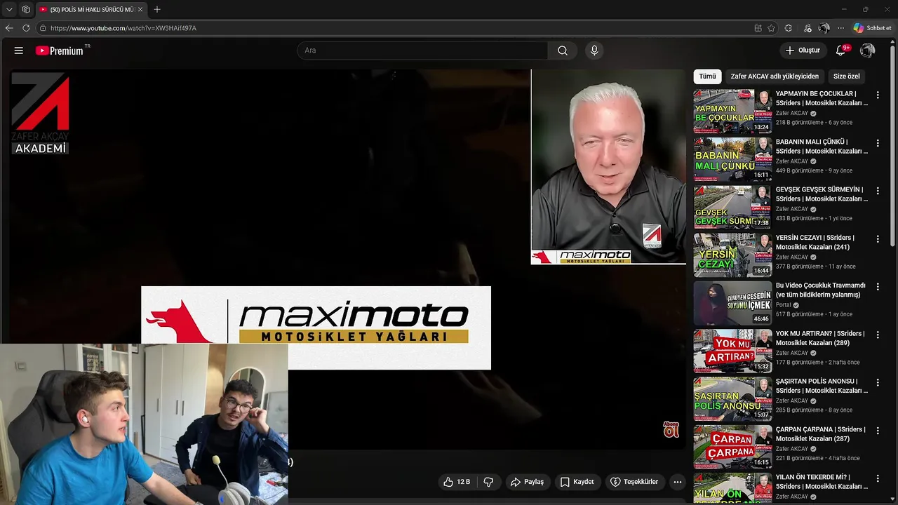The height and width of the screenshot is (505, 898).
Task: Open options menu for ÇARPAN ÇARPANA
Action: (877, 431)
